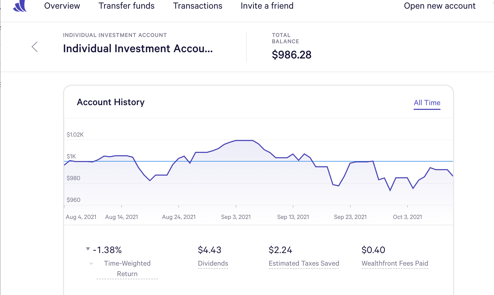Viewport: 494px width, 295px height.
Task: Click the $986.28 total balance
Action: coord(292,55)
